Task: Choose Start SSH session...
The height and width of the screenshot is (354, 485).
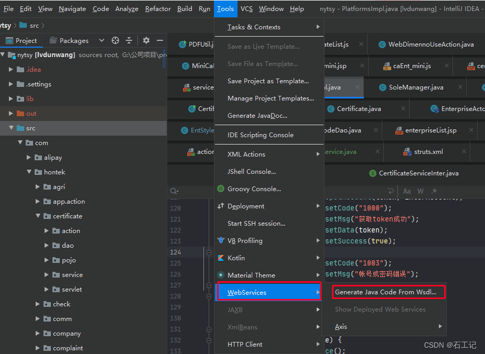Action: pyautogui.click(x=268, y=223)
